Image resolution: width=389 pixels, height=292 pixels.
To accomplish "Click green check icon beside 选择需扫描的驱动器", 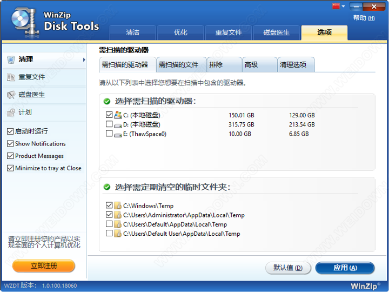I will (107, 101).
